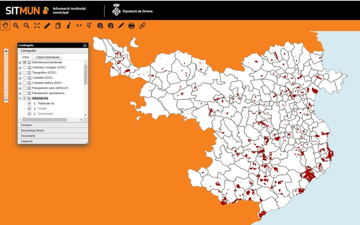The height and width of the screenshot is (225, 360).
Task: Switch to the Capes dinàmiques tab
Action: point(48,57)
